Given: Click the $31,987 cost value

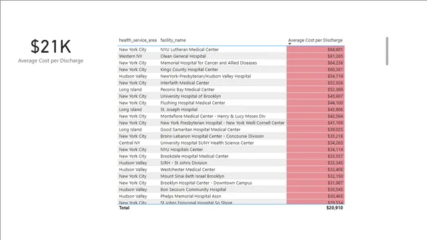Looking at the screenshot, I should [x=335, y=183].
